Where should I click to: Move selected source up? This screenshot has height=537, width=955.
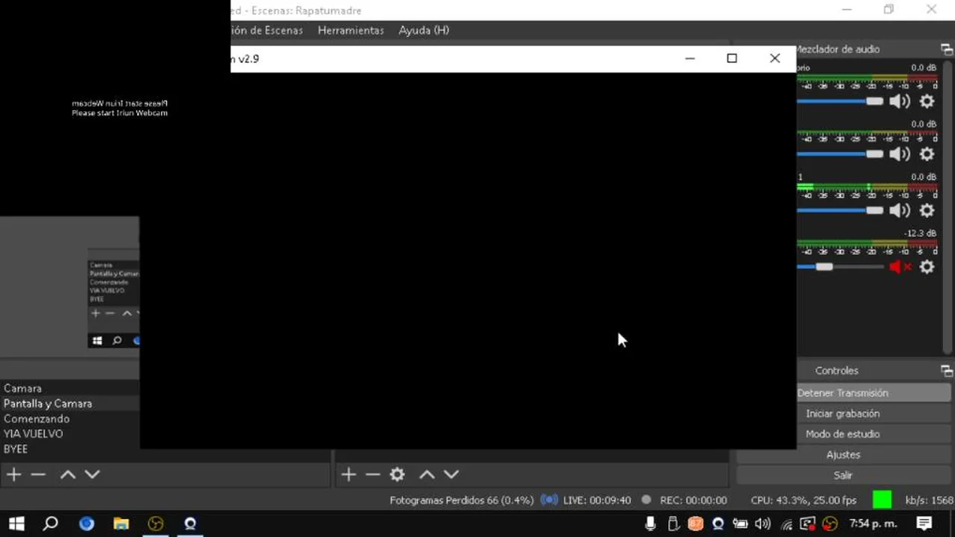point(427,474)
